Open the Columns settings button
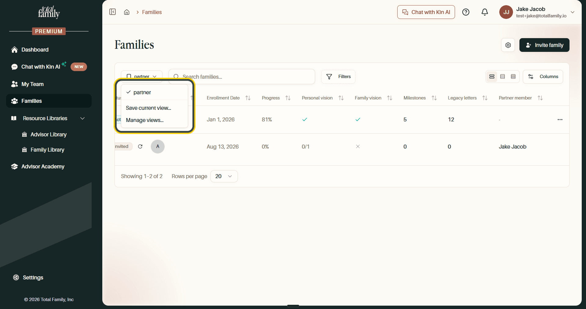 click(x=543, y=77)
